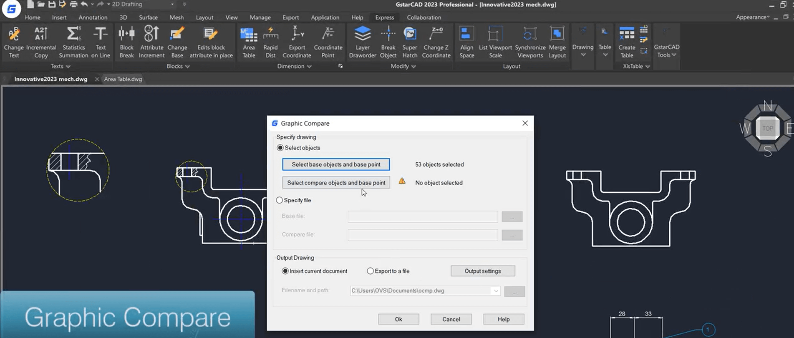Click the Save disk icon in quick access toolbar
Screen dimensions: 794x338
point(52,5)
